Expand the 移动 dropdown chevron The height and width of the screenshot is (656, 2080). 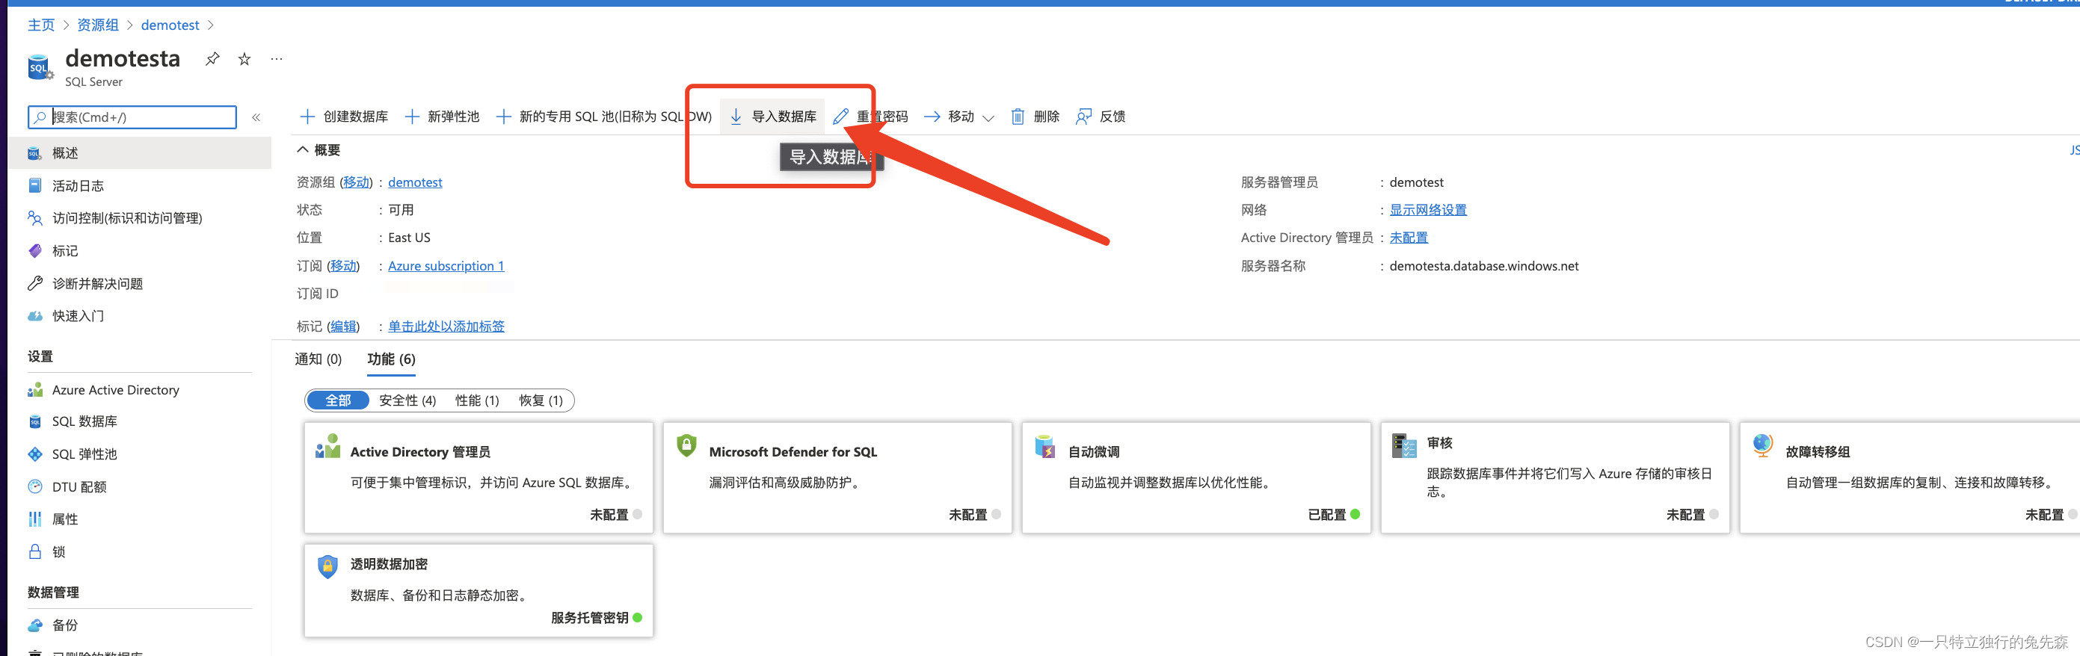[988, 118]
